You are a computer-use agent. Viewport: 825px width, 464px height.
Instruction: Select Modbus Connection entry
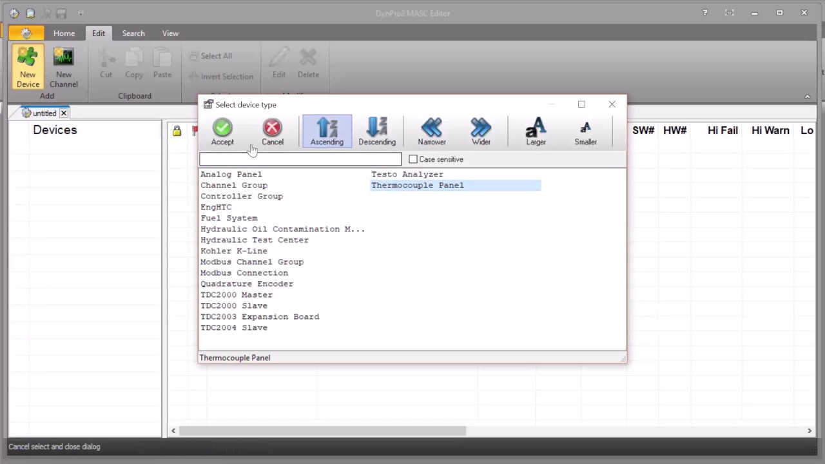[x=244, y=273]
